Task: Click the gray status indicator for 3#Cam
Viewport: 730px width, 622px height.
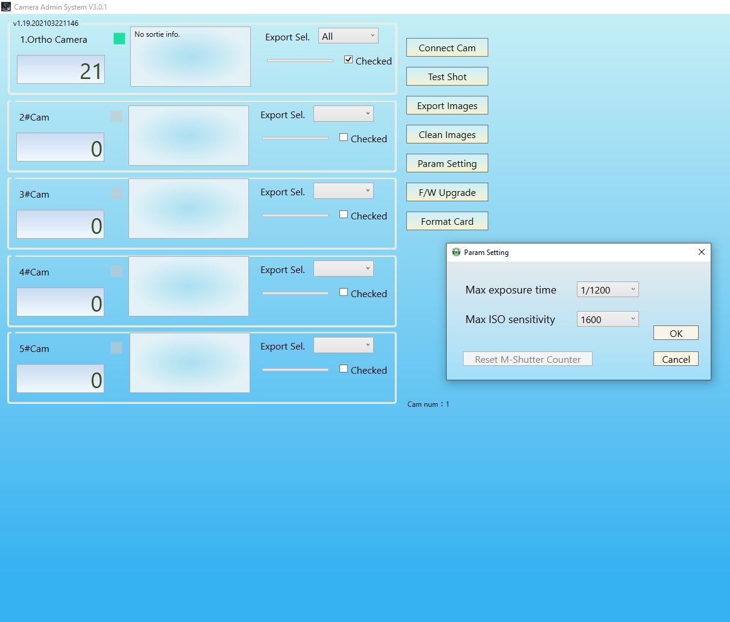Action: pyautogui.click(x=116, y=193)
